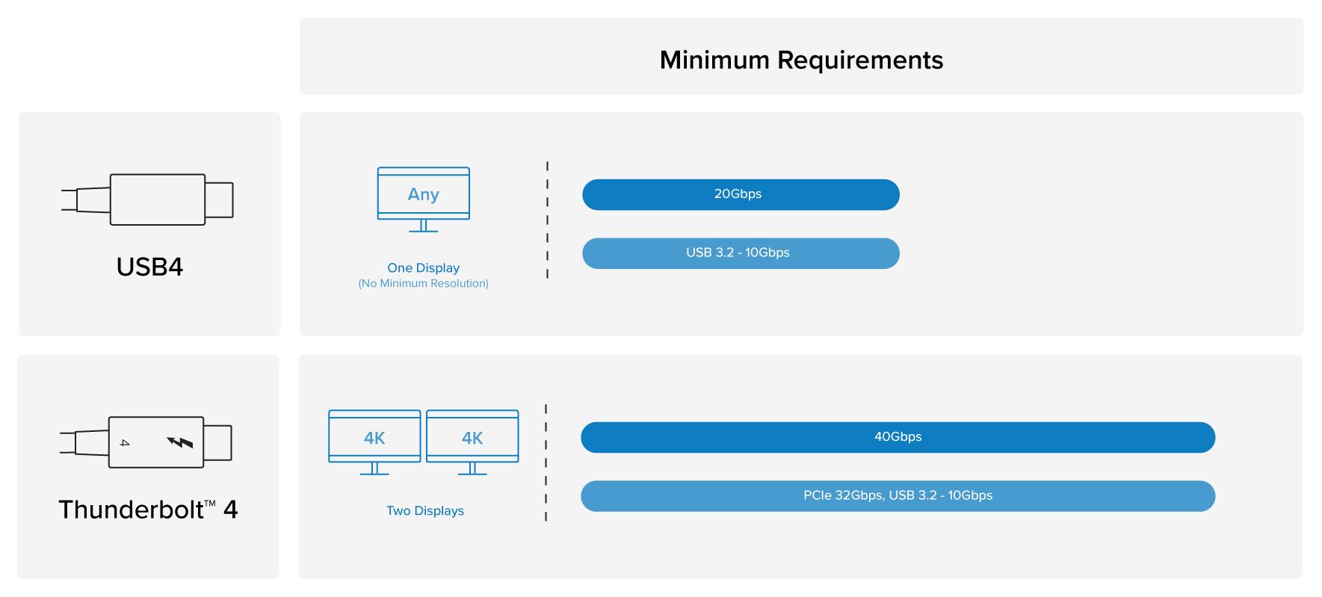The image size is (1322, 597).
Task: Click the Thunderbolt 4 cable connector illustration
Action: pos(156,442)
